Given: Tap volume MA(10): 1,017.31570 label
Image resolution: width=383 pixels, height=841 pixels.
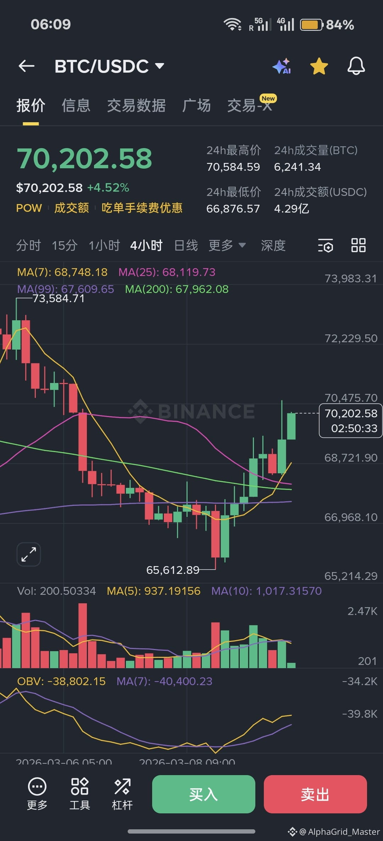Looking at the screenshot, I should pos(267,591).
